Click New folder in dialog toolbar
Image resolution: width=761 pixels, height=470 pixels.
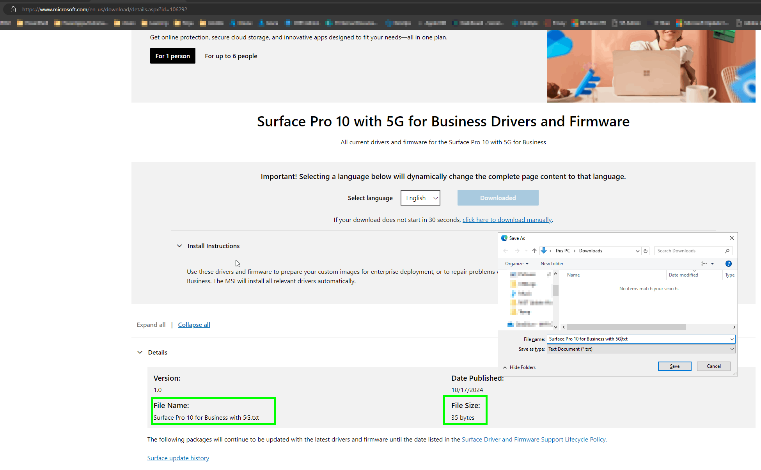pyautogui.click(x=552, y=264)
